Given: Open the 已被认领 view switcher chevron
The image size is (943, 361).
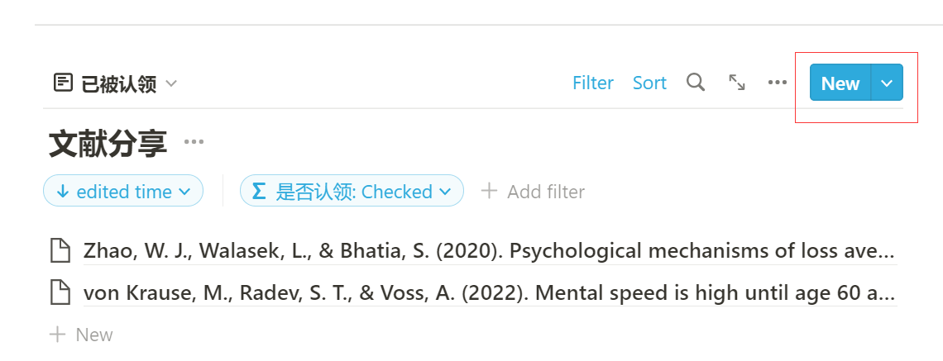Looking at the screenshot, I should (x=171, y=83).
